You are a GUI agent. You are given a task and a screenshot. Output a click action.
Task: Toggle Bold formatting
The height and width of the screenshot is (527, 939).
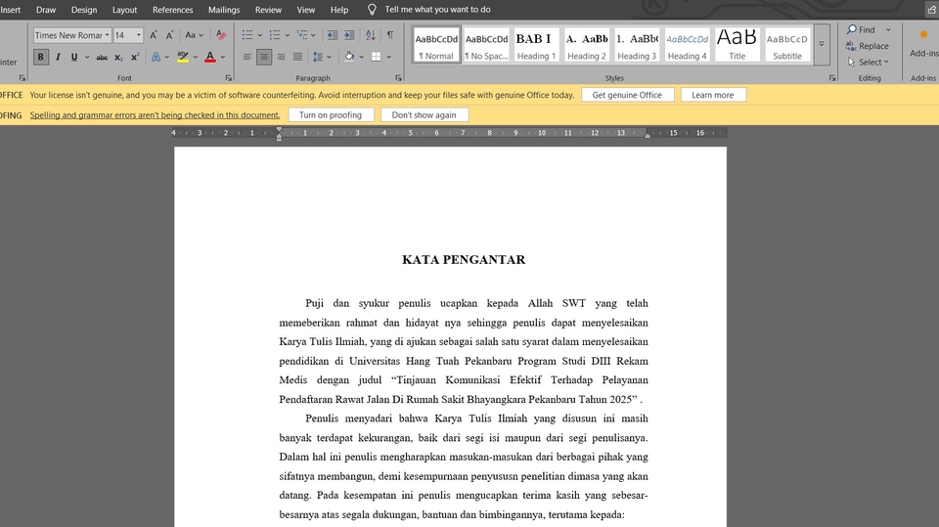coord(41,57)
